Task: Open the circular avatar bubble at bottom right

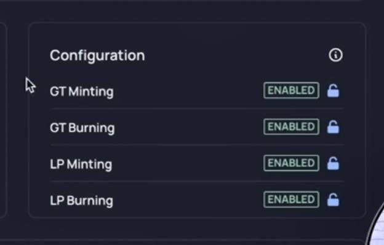Action: coord(376,225)
